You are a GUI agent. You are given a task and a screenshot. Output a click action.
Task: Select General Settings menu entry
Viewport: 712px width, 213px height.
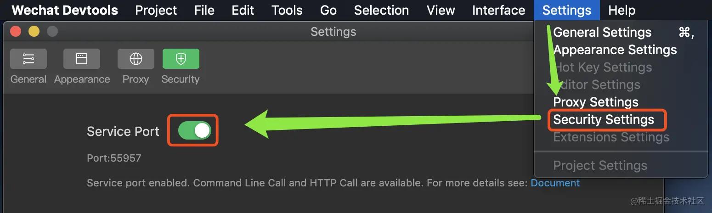click(602, 33)
